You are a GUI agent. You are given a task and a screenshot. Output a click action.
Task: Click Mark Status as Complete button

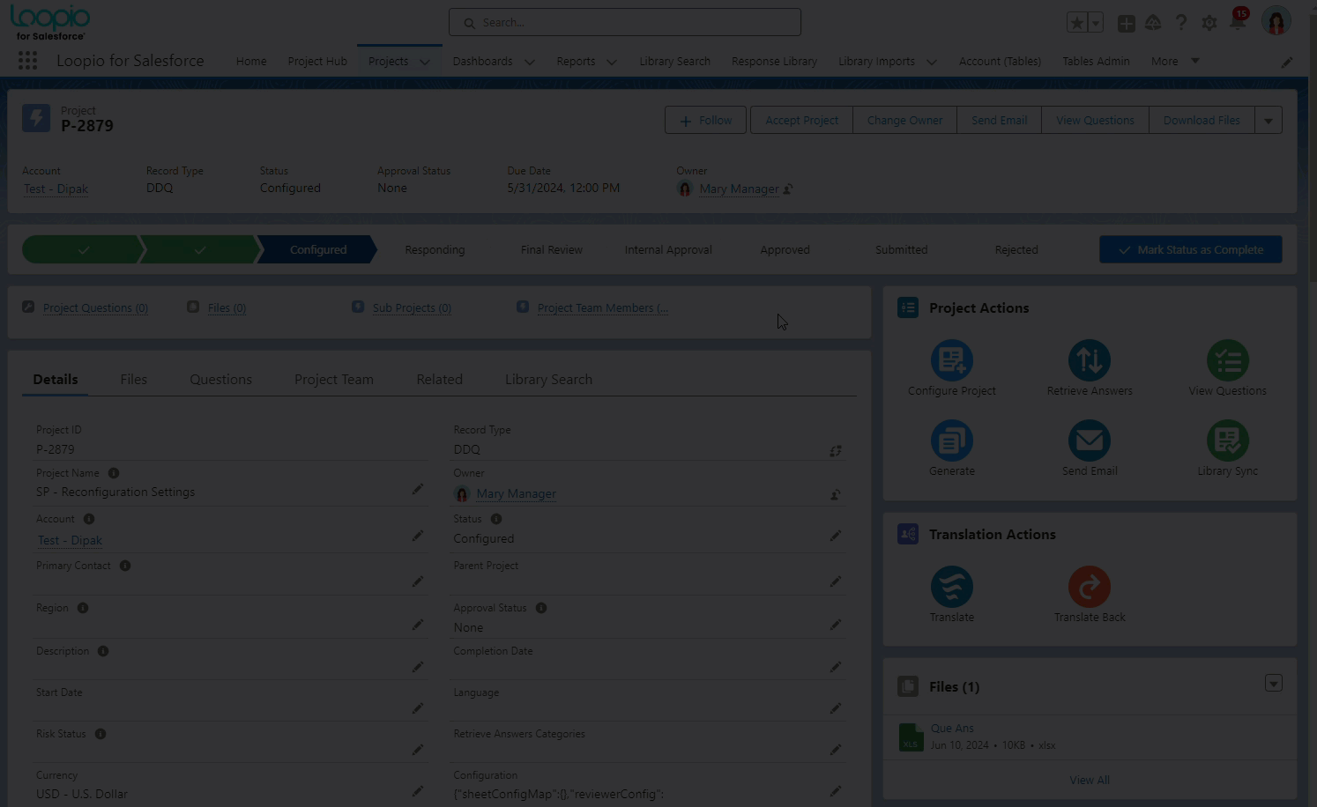pyautogui.click(x=1191, y=249)
